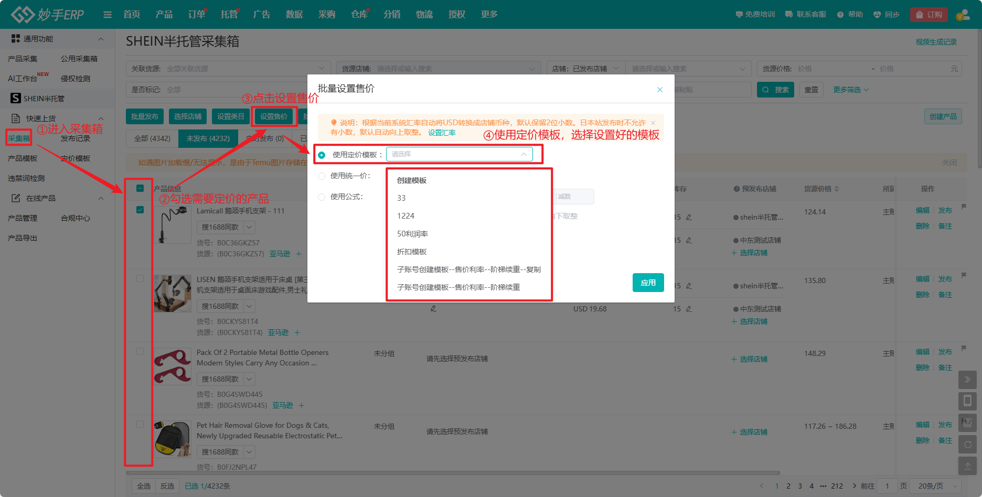Flag the Lamicall 鹅颈手机支架 product row

pyautogui.click(x=964, y=207)
